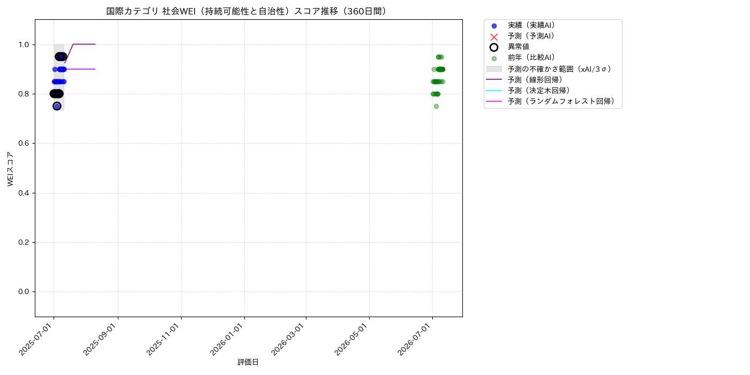This screenshot has height=375, width=750.
Task: Select the legend label 予測（ランダムフォレスト回帰）
Action: click(x=563, y=101)
